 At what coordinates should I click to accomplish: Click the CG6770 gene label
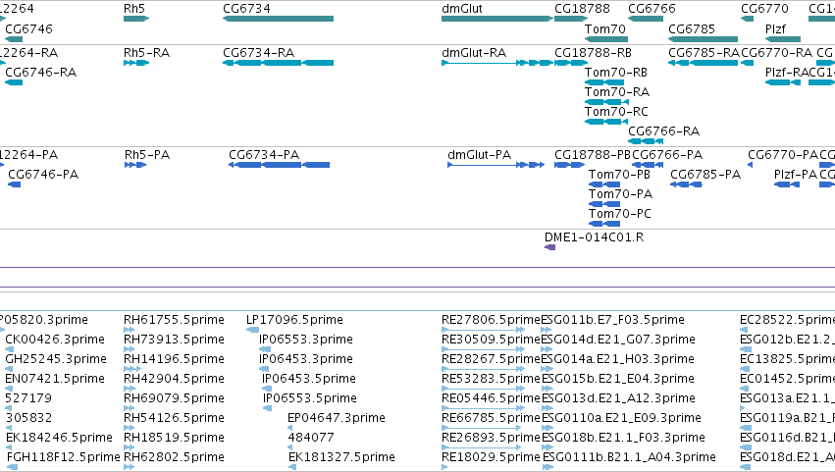764,9
